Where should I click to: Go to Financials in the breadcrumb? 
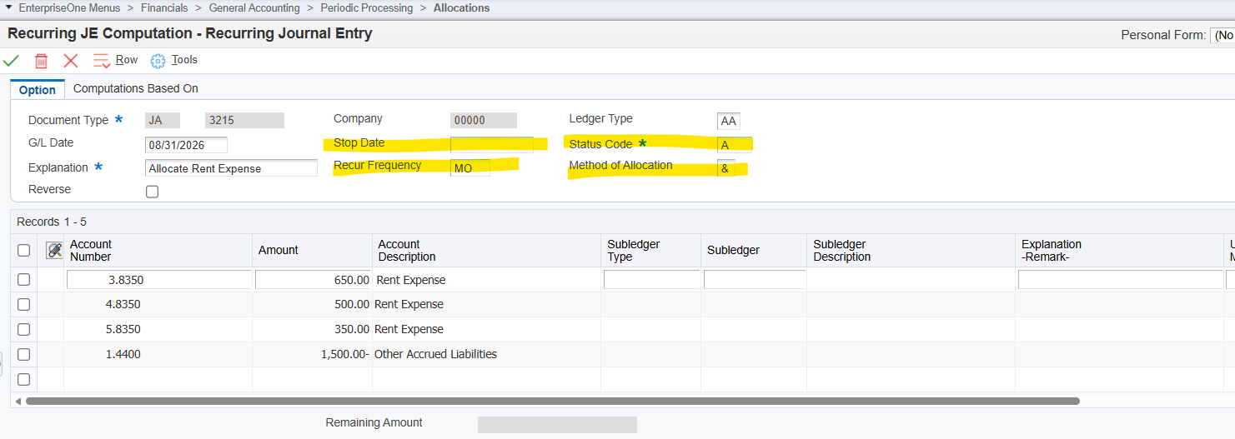click(163, 7)
